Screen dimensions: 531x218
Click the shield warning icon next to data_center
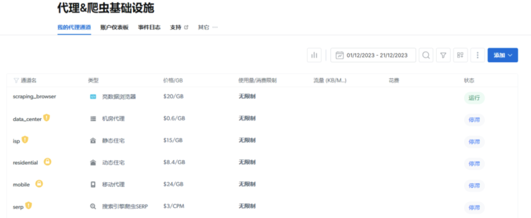(x=46, y=118)
